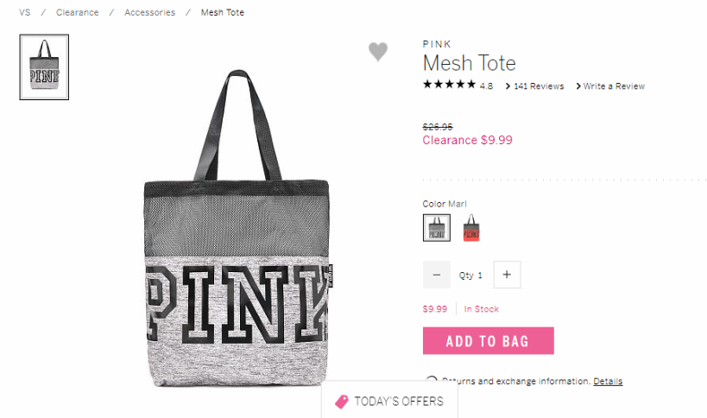Image resolution: width=707 pixels, height=418 pixels.
Task: Click the returns information circular icon
Action: [431, 380]
